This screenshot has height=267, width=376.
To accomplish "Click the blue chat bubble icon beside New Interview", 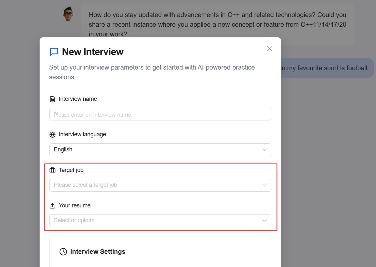I will pyautogui.click(x=54, y=52).
